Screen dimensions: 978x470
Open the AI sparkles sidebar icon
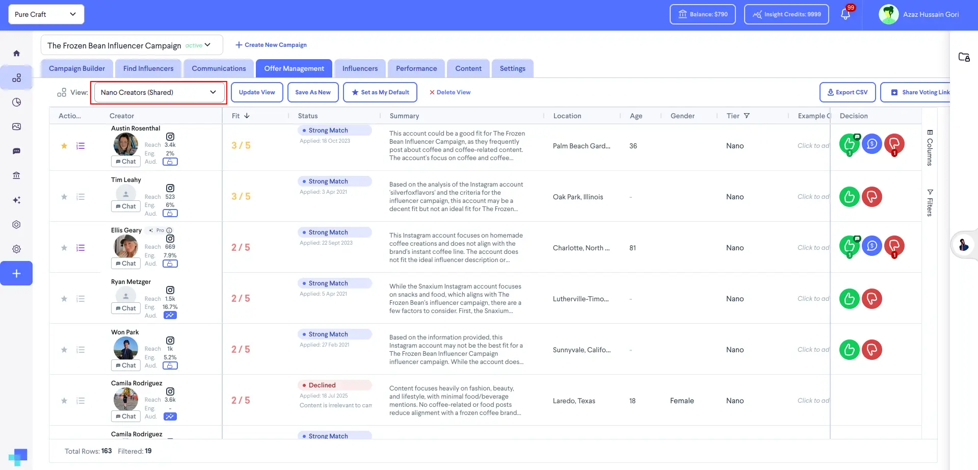point(16,200)
